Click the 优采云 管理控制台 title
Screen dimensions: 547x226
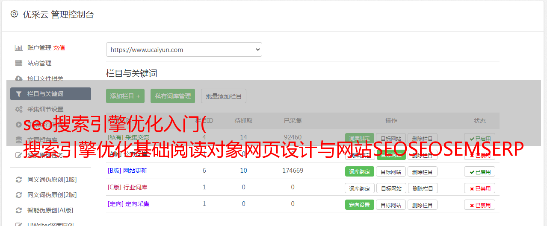click(58, 14)
